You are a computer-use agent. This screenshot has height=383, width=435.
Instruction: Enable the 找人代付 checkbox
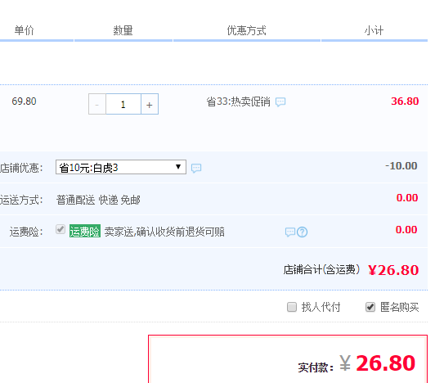point(292,307)
